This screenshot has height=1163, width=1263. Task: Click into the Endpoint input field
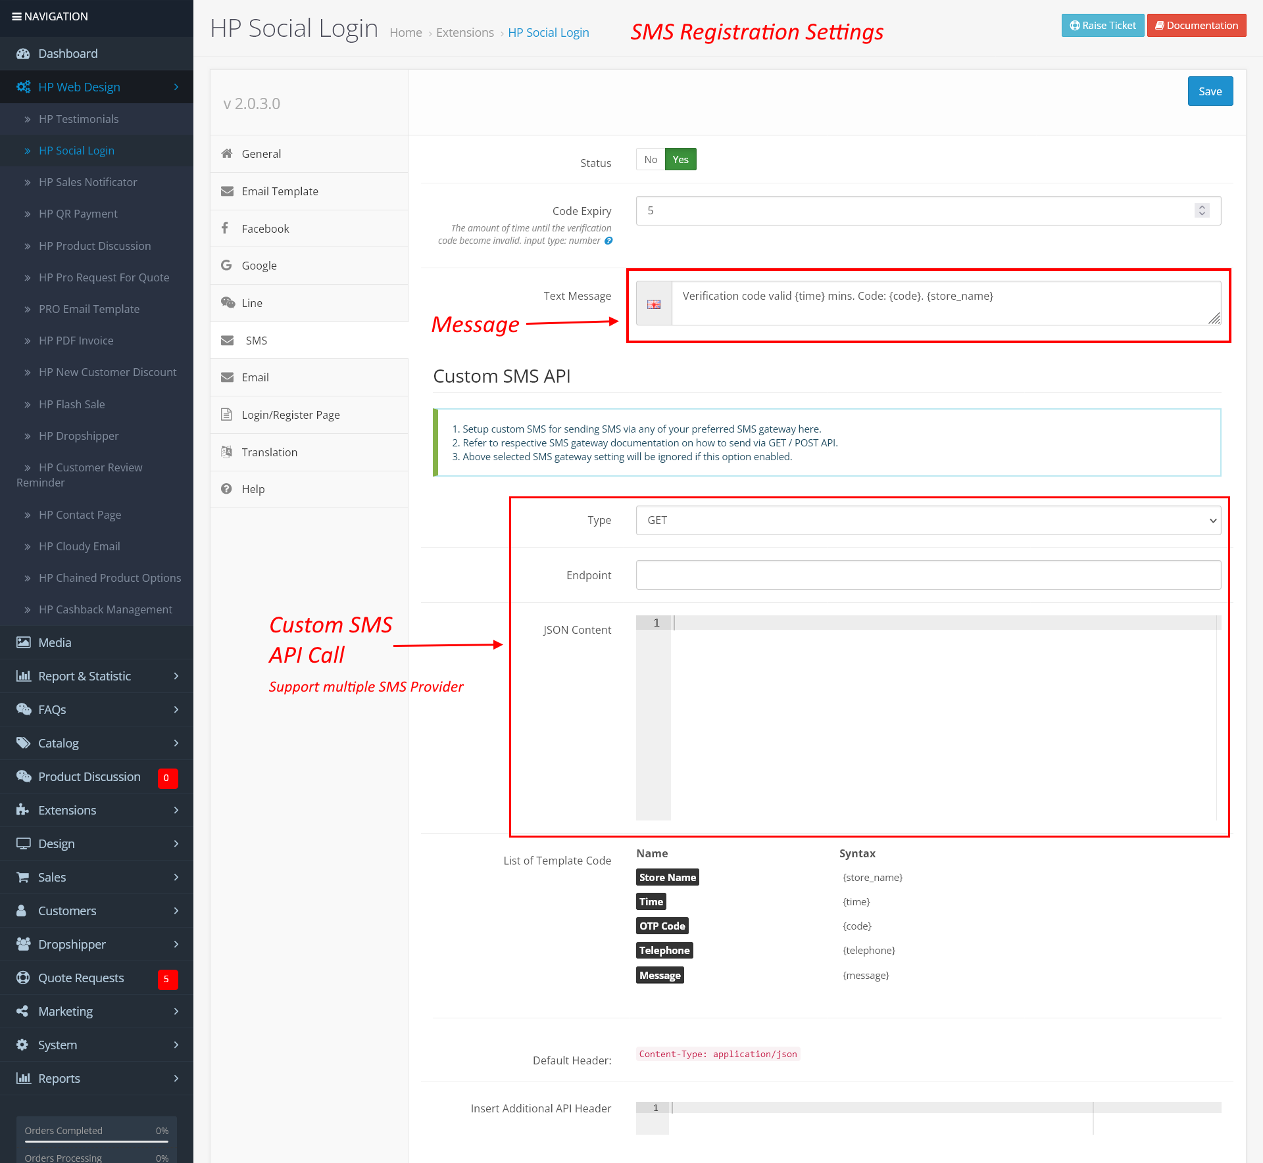[x=928, y=575]
